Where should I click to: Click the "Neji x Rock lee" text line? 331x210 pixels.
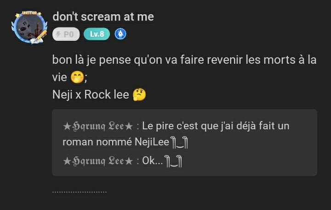coord(91,94)
